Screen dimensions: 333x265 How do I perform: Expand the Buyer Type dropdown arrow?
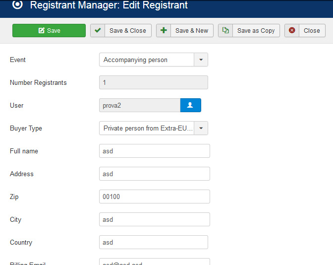(x=201, y=128)
